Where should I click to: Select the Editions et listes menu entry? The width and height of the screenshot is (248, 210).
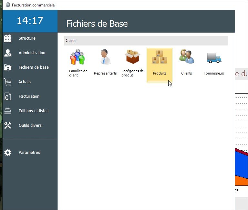(x=34, y=111)
